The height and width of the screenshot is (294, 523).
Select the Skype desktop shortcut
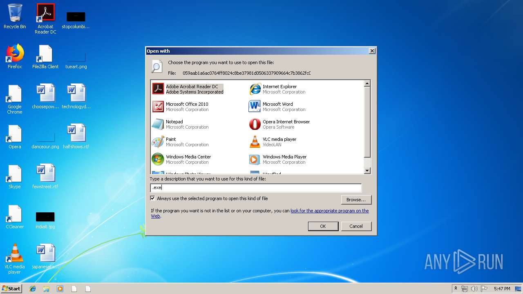15,177
